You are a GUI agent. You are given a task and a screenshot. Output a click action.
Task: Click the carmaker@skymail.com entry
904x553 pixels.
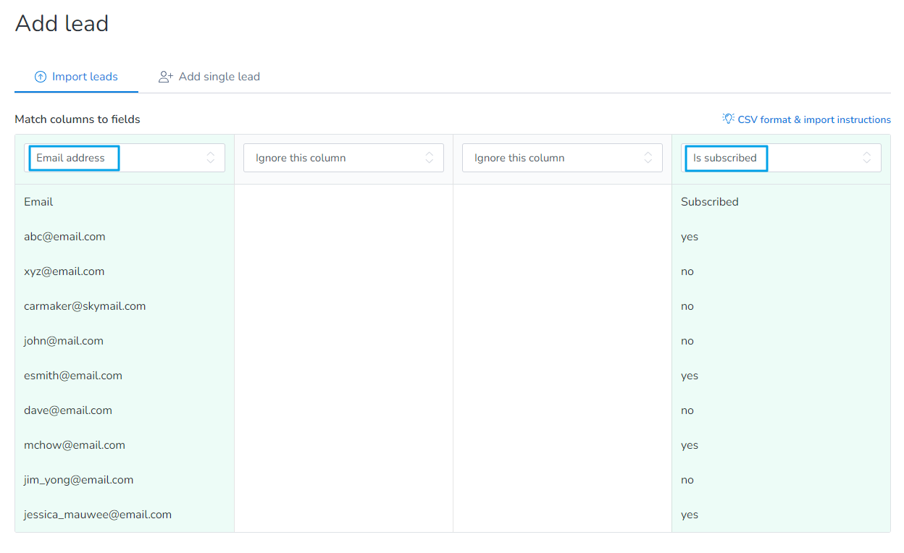click(85, 306)
